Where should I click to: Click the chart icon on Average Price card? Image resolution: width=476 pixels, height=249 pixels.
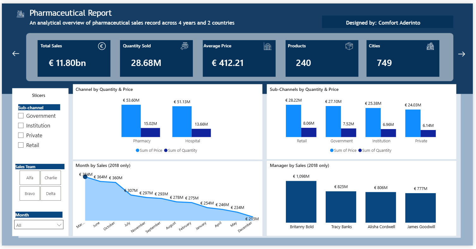pos(267,46)
